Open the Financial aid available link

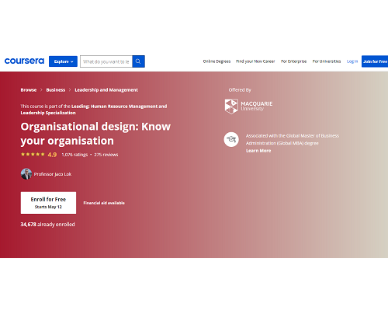click(104, 203)
